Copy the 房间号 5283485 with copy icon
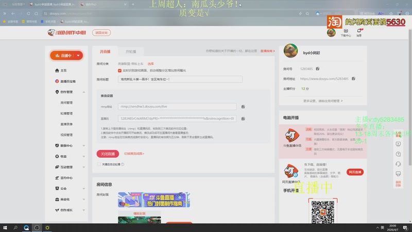This screenshot has width=412, height=232. click(317, 69)
